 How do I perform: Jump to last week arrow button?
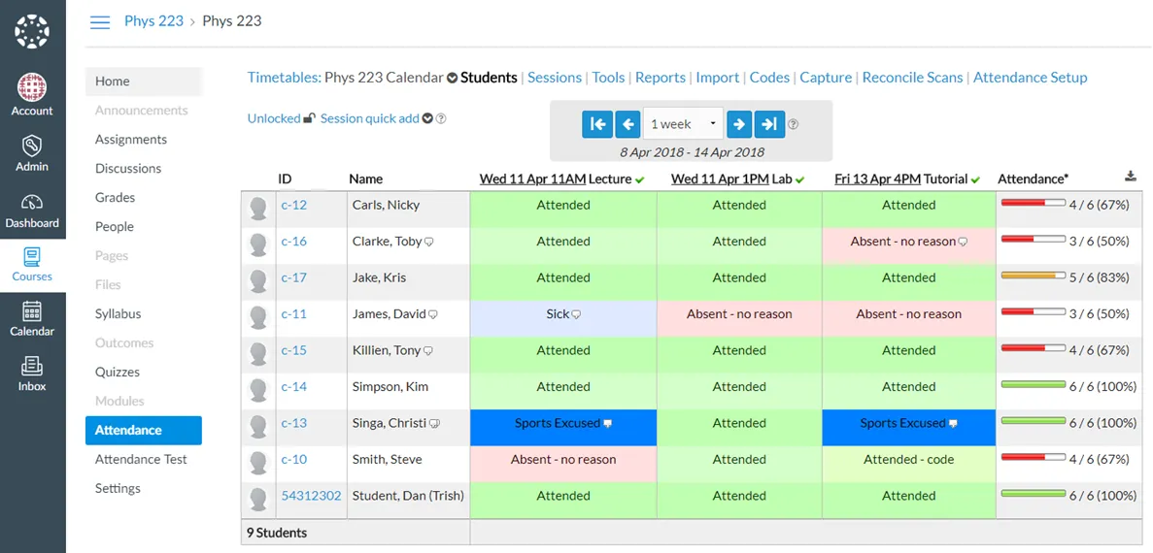(x=770, y=124)
